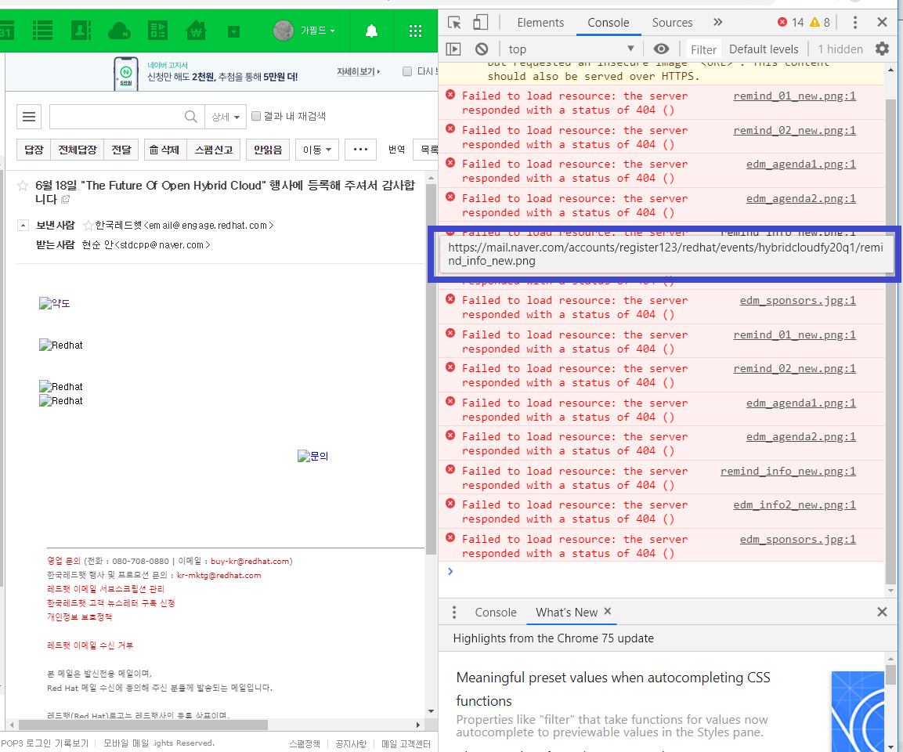
Task: Click the magnifier search icon
Action: point(191,117)
